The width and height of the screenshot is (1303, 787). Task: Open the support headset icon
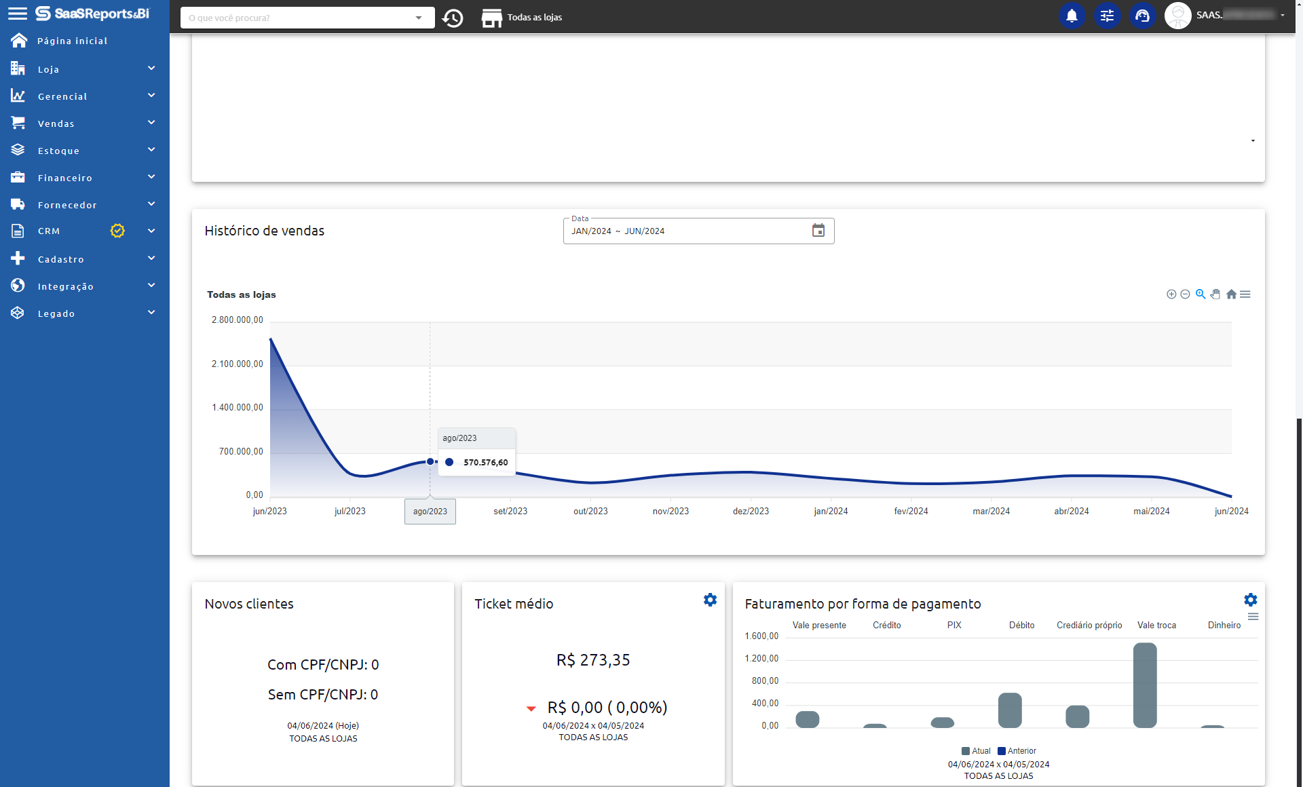click(x=1142, y=16)
